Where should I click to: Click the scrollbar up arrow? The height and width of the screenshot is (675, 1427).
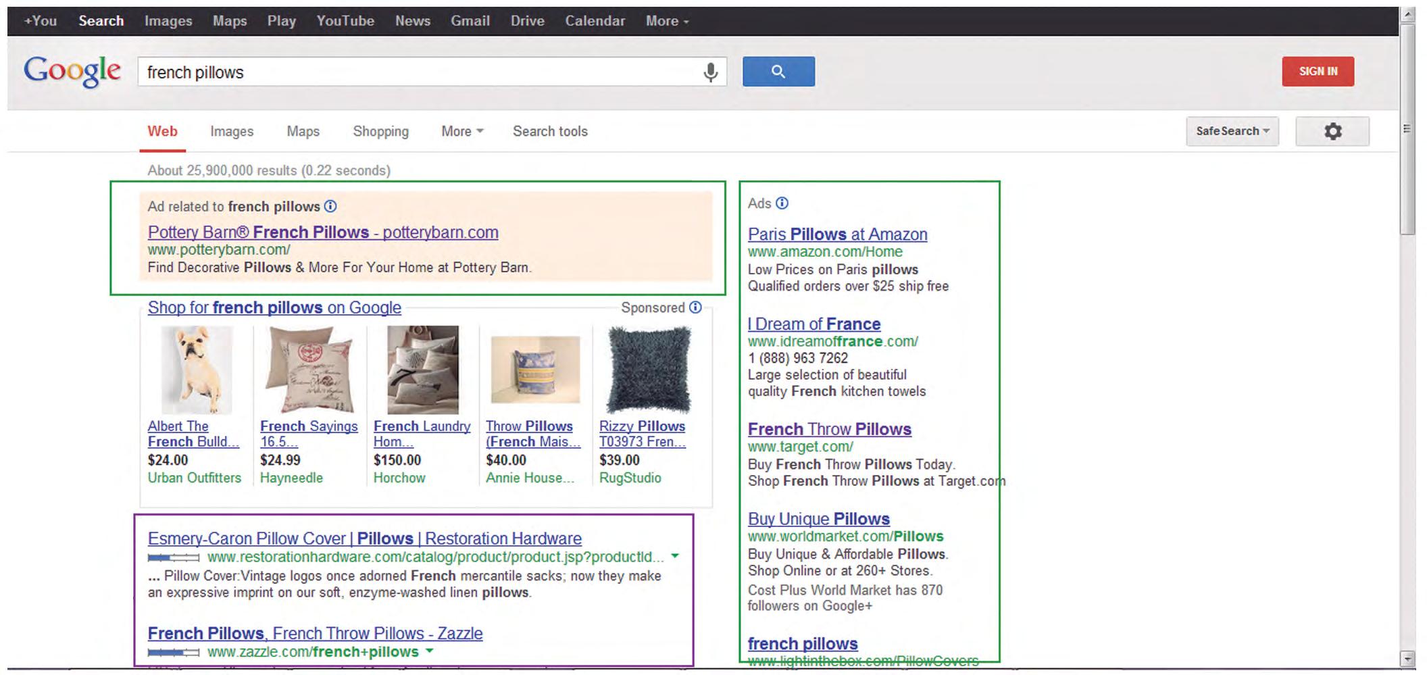coord(1407,14)
